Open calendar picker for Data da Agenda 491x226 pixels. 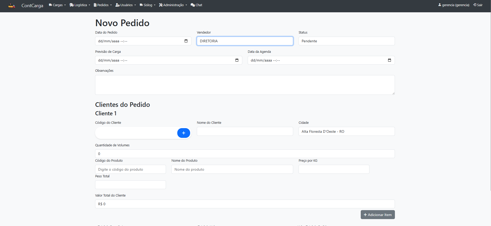[x=390, y=60]
